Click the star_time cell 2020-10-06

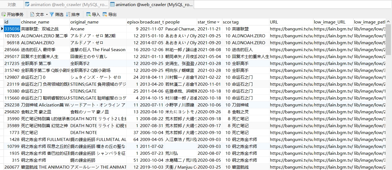click(x=210, y=105)
